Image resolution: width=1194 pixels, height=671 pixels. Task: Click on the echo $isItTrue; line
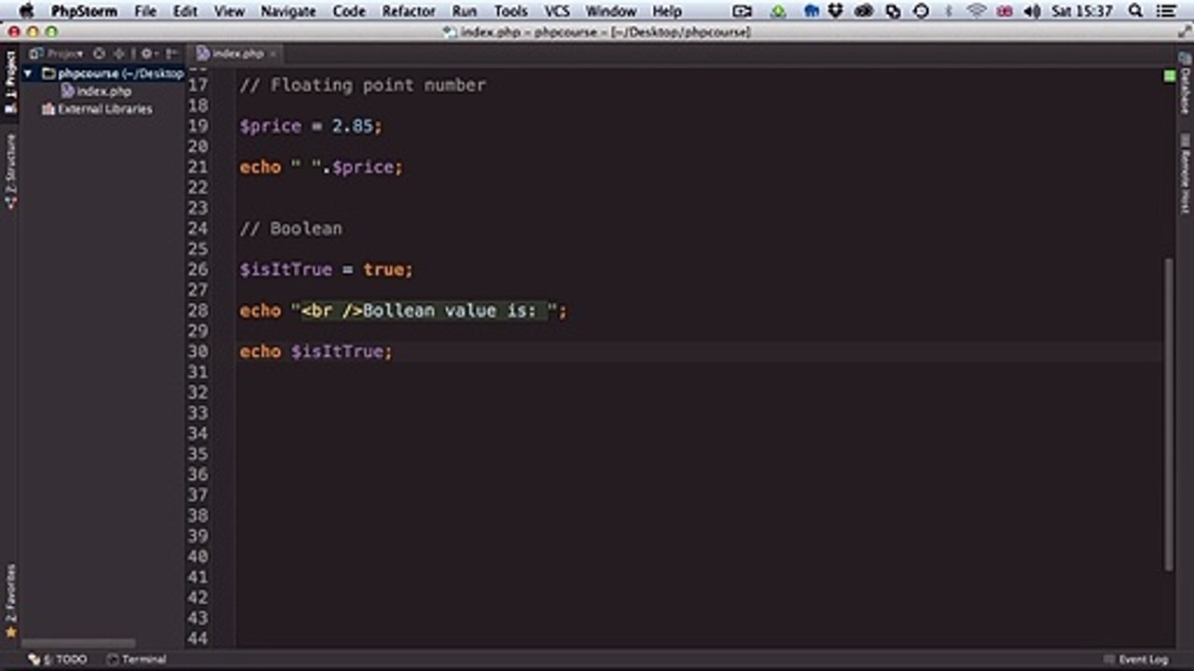click(316, 351)
